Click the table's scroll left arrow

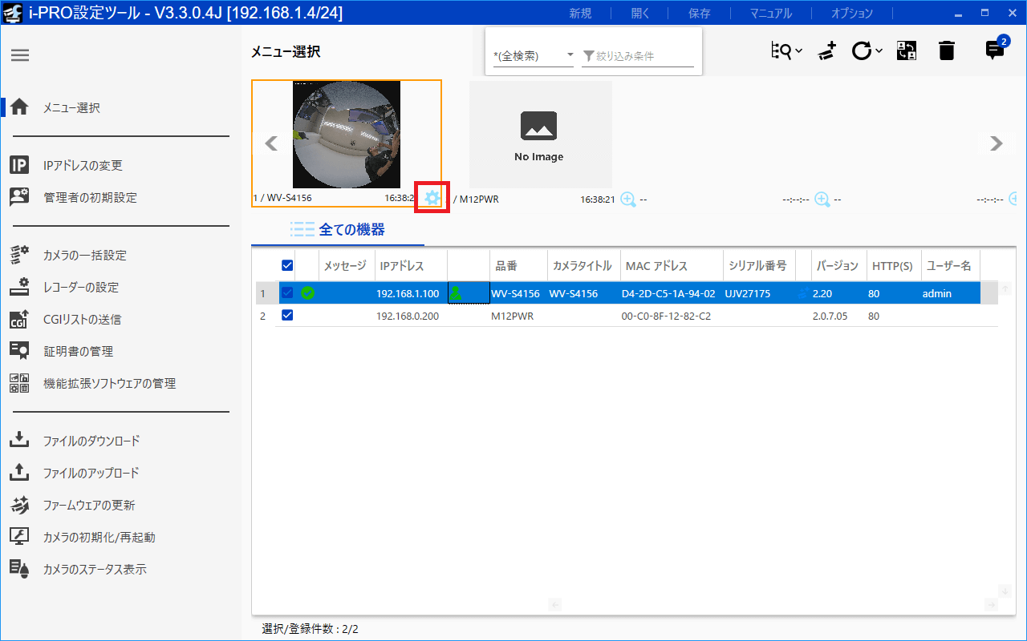554,604
